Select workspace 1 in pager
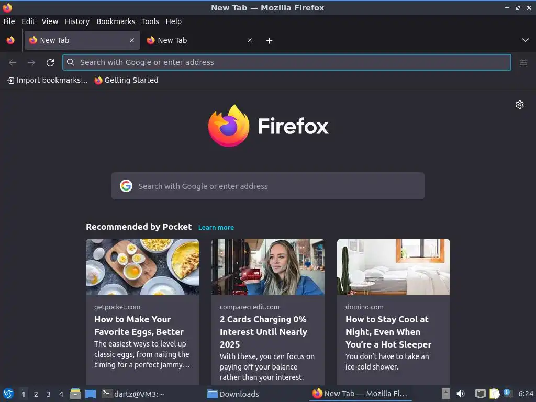The image size is (536, 402). pyautogui.click(x=23, y=394)
